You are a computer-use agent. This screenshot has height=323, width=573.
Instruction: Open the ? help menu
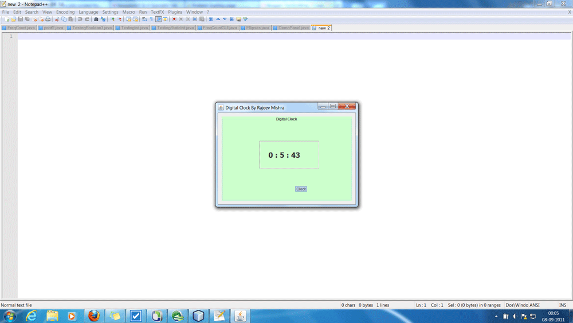pos(208,12)
